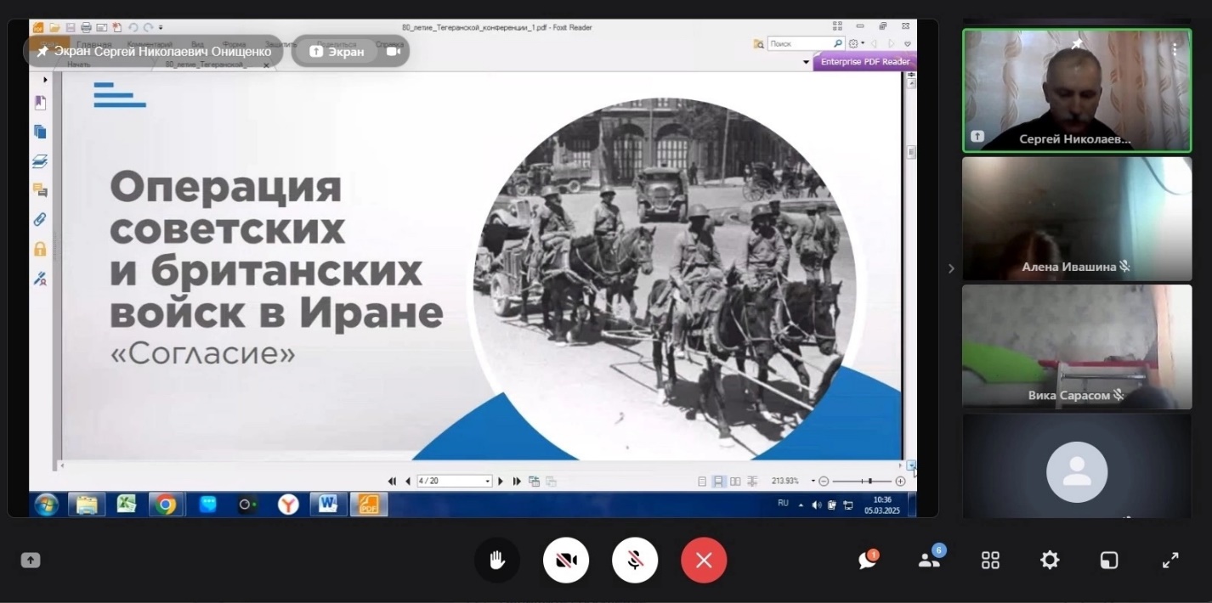Click zoom out minus button
This screenshot has width=1212, height=603.
[x=824, y=481]
